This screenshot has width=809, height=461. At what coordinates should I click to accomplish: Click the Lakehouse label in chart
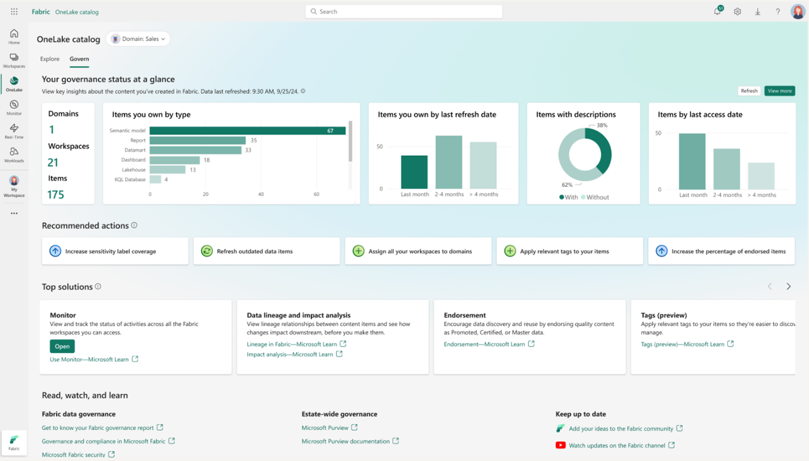click(134, 170)
